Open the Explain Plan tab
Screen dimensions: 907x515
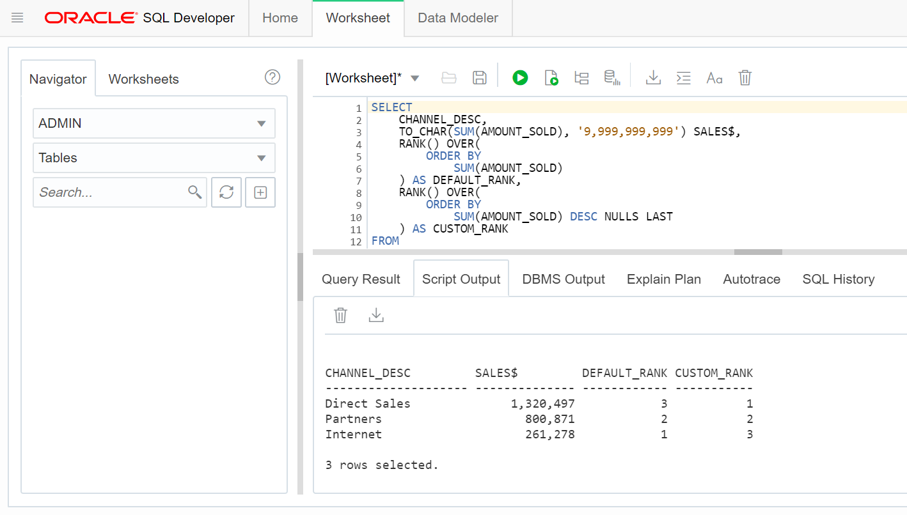point(664,279)
